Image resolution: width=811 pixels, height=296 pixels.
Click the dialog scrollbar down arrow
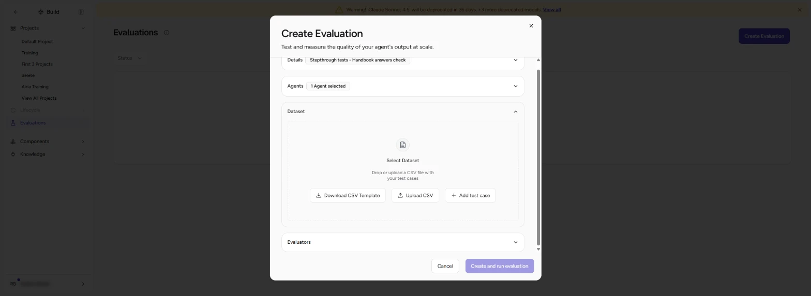pyautogui.click(x=538, y=249)
